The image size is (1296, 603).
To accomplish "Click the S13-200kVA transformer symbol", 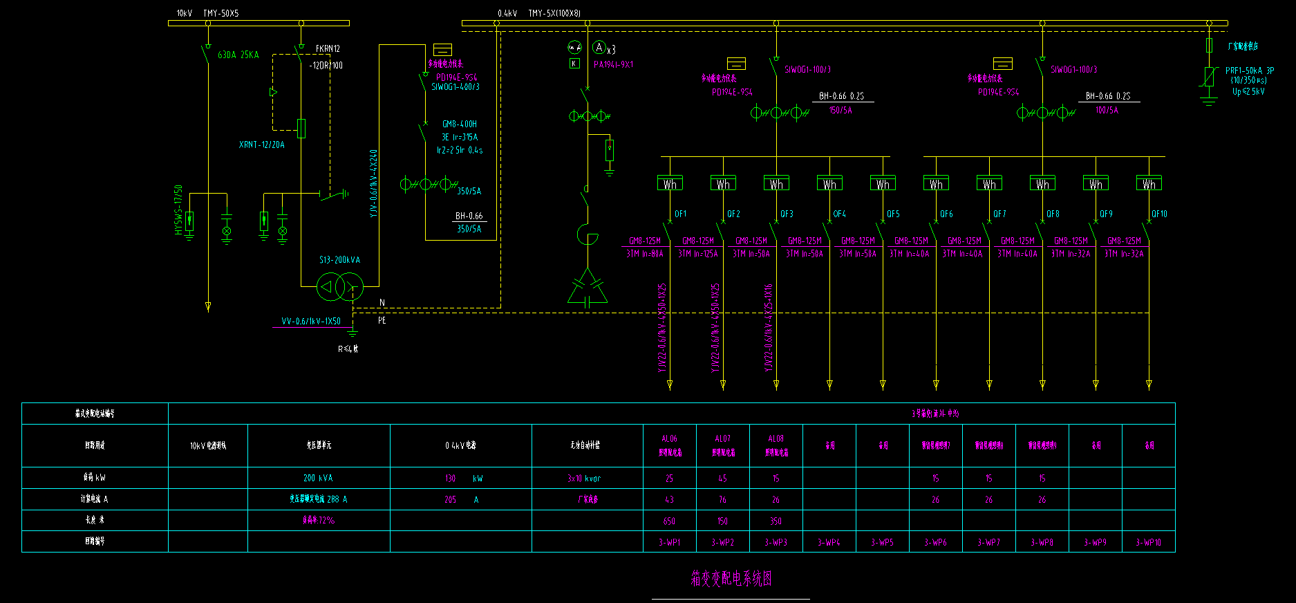I will click(x=339, y=286).
